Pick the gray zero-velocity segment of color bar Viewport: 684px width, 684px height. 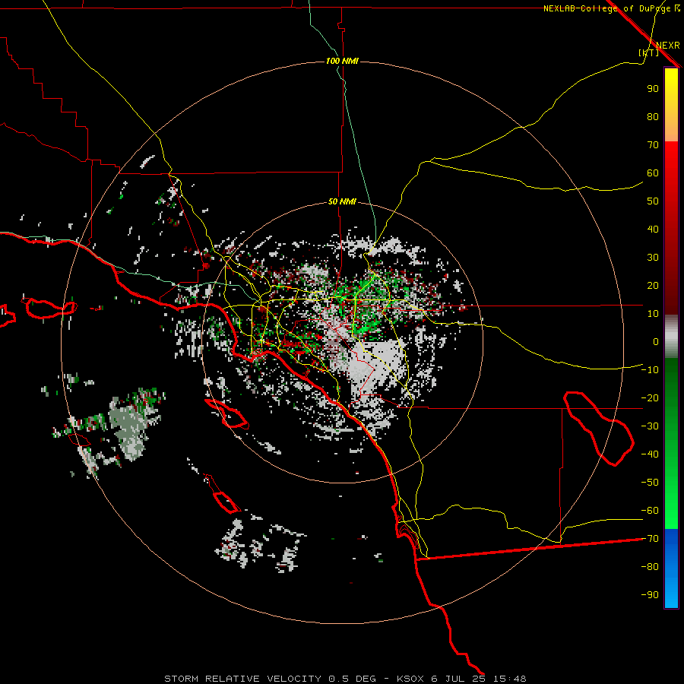(671, 337)
